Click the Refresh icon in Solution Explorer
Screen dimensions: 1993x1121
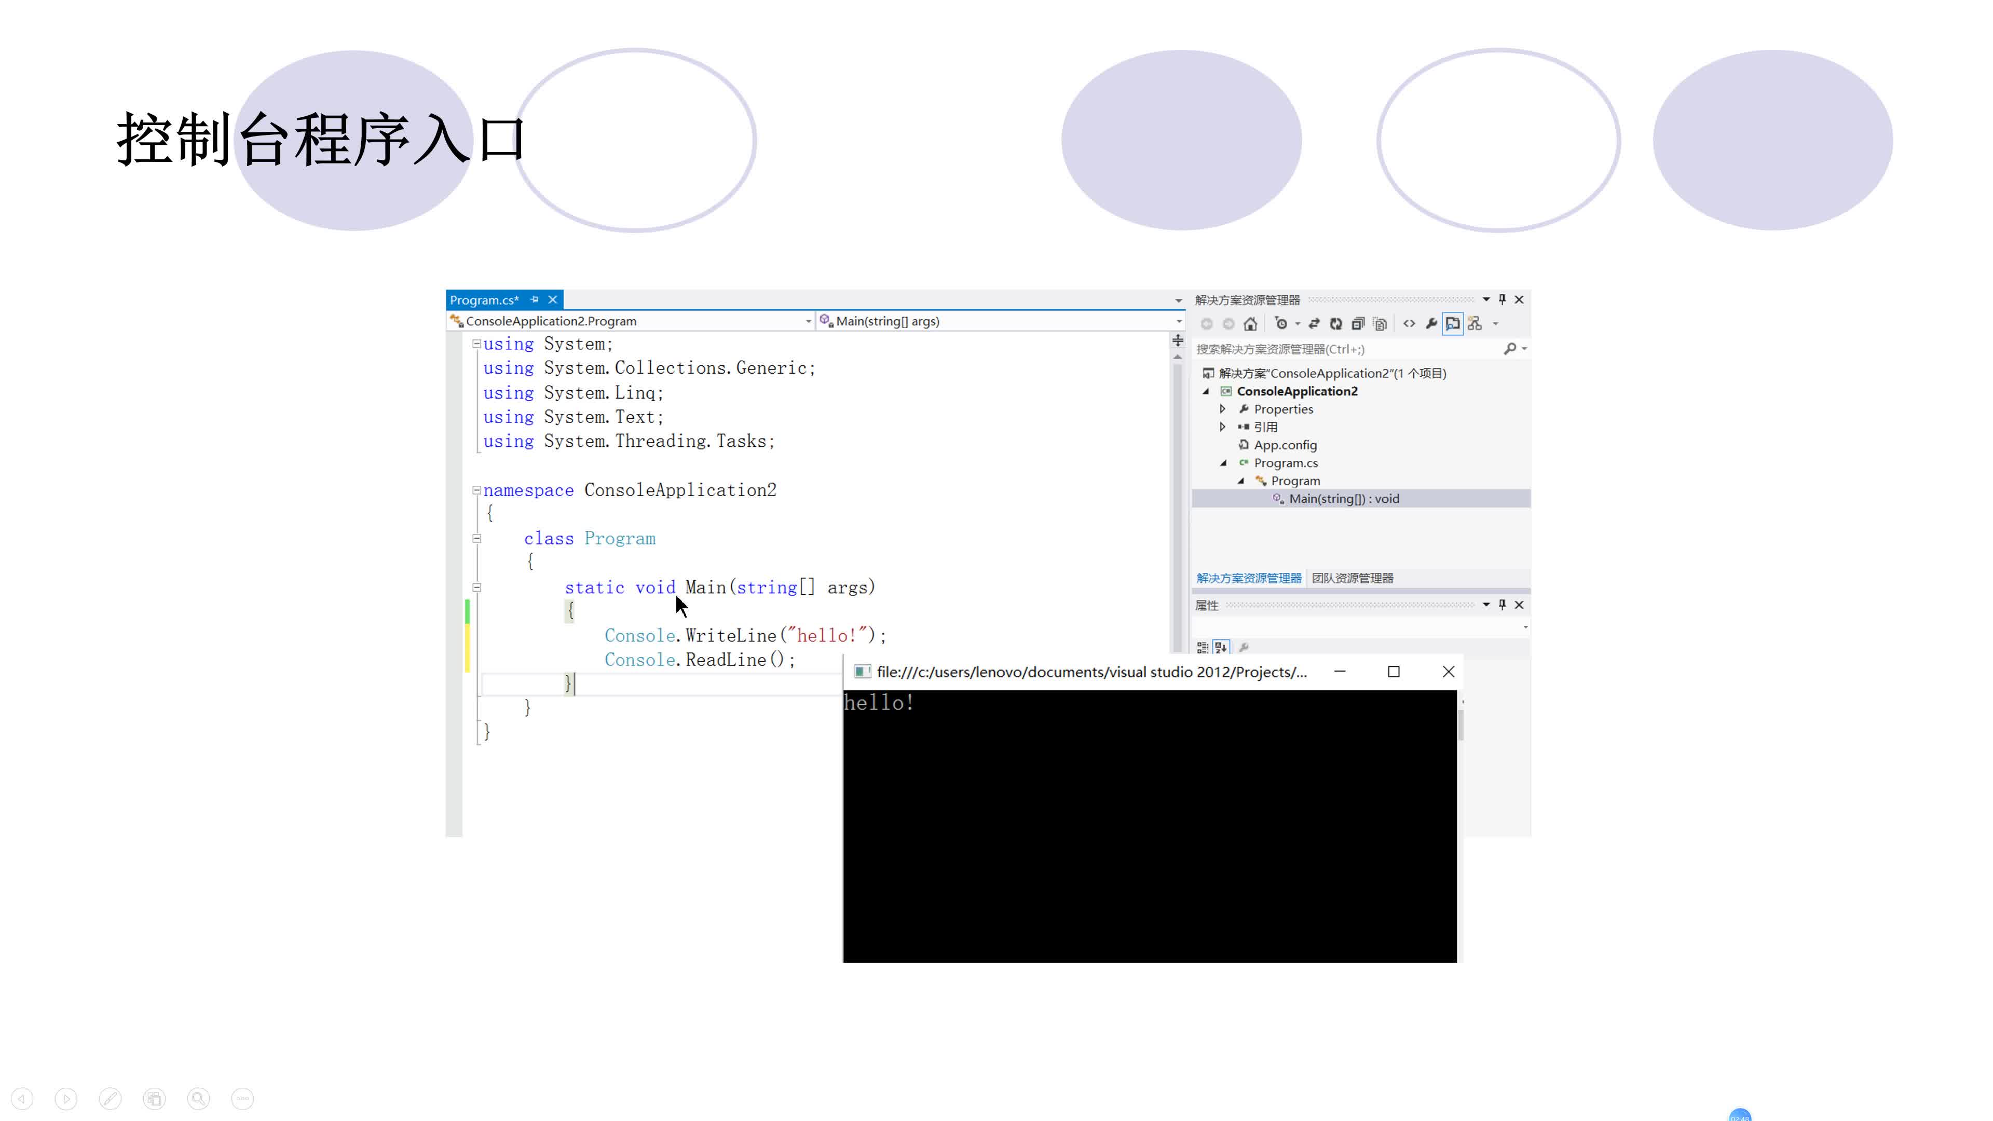1336,324
